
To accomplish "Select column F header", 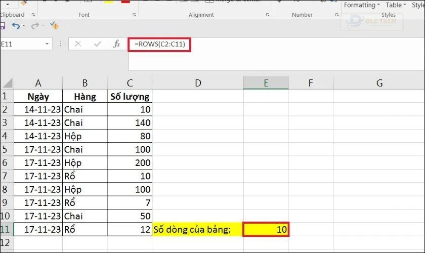I will coord(311,83).
